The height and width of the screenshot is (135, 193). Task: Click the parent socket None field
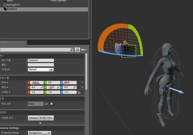(x=36, y=104)
